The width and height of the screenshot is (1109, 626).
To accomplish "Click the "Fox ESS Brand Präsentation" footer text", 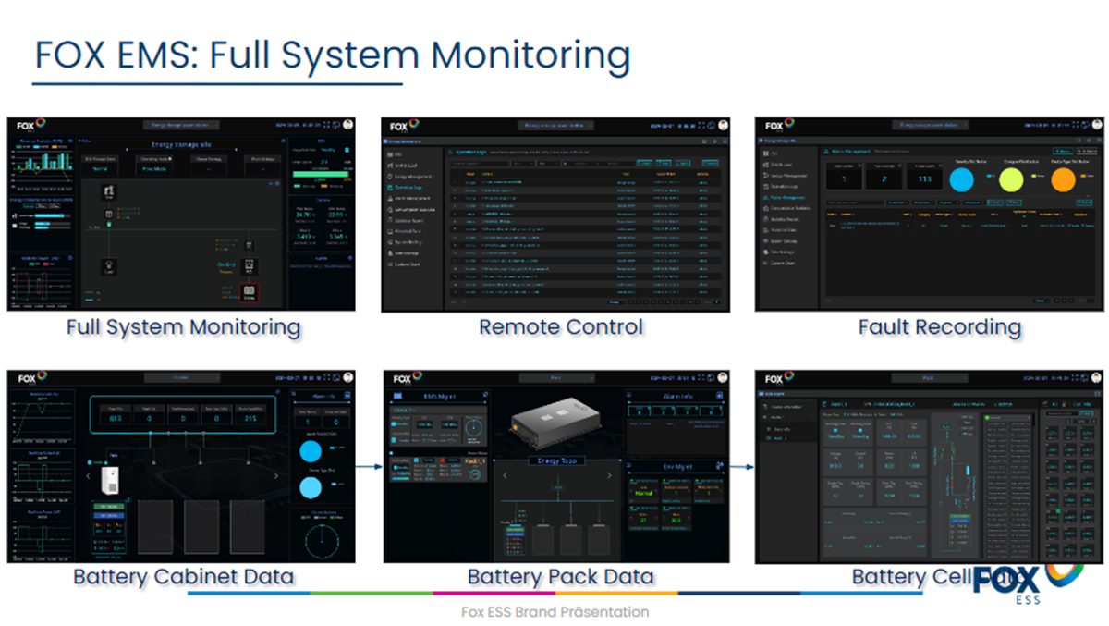I will 554,612.
